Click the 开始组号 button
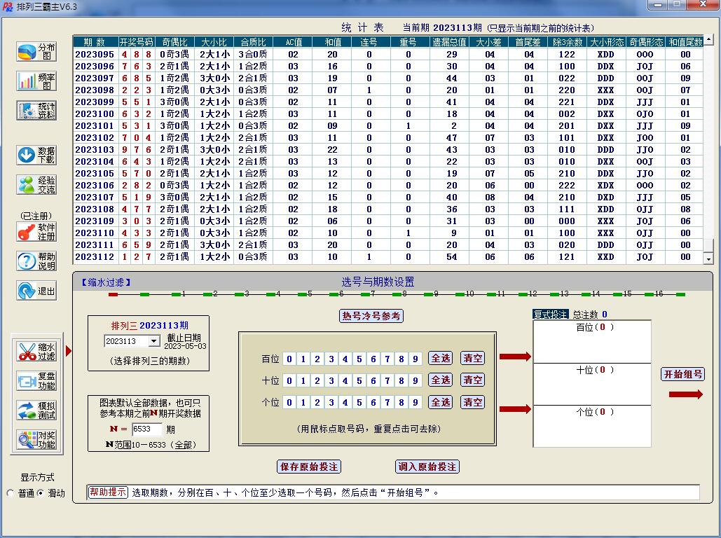 point(682,375)
